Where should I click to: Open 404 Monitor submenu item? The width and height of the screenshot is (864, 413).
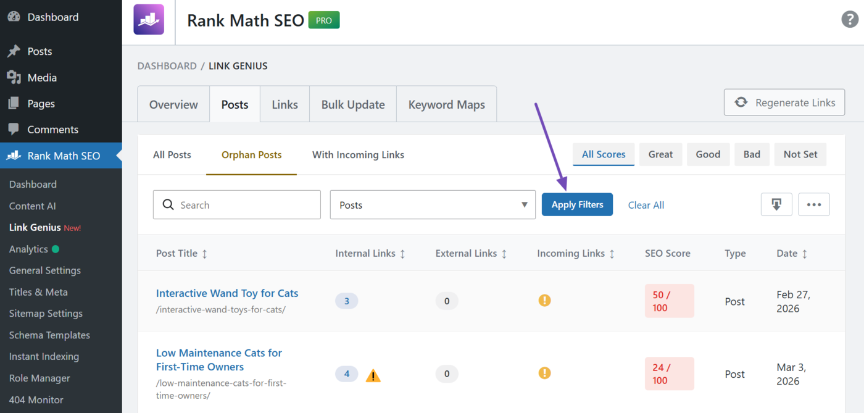36,400
